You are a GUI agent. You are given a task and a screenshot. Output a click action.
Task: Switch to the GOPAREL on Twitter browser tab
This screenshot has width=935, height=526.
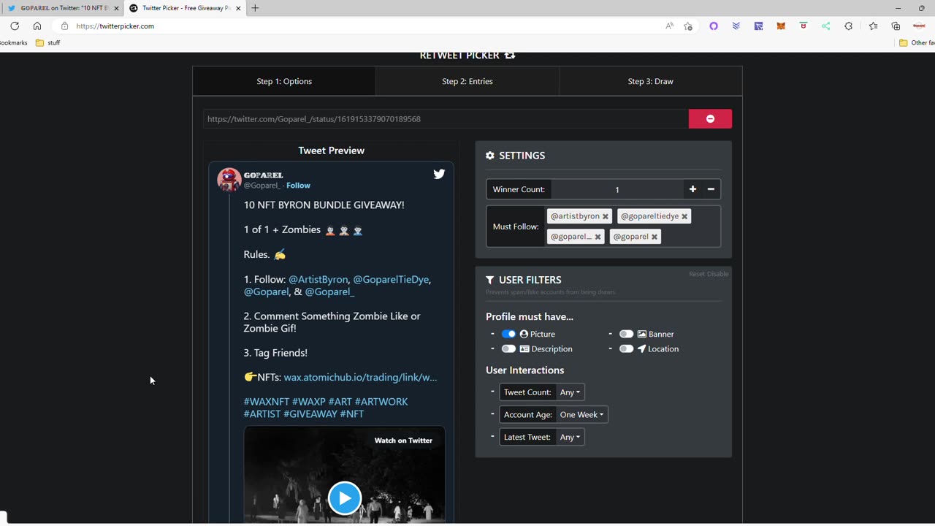[x=61, y=8]
